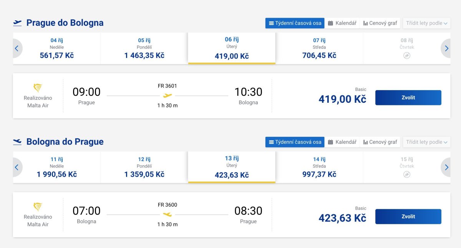The height and width of the screenshot is (248, 461).
Task: Open Cenový graf for the outbound flight
Action: (x=380, y=23)
